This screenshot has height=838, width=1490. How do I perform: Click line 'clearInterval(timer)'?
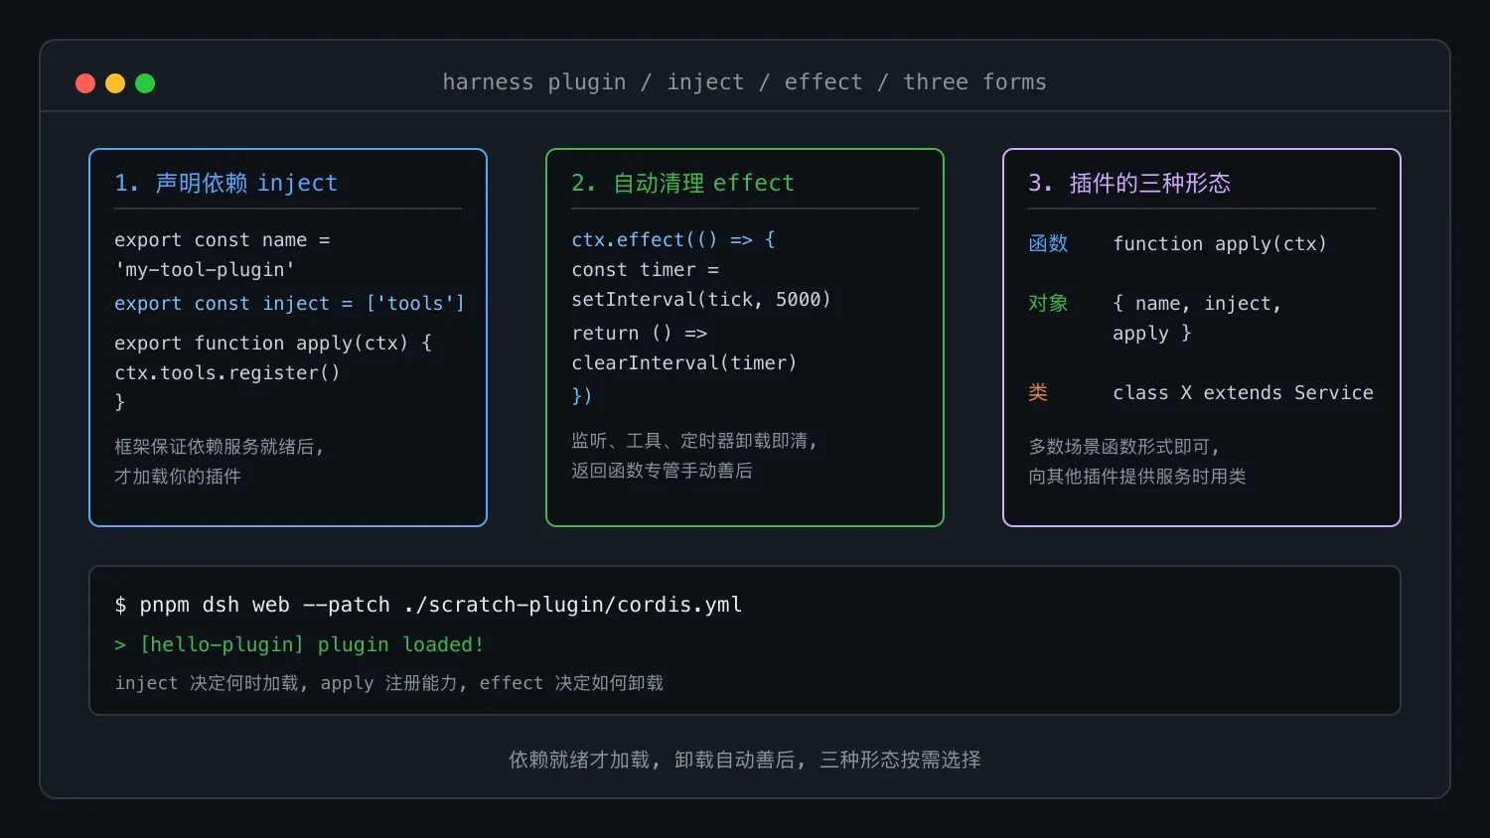click(x=684, y=363)
